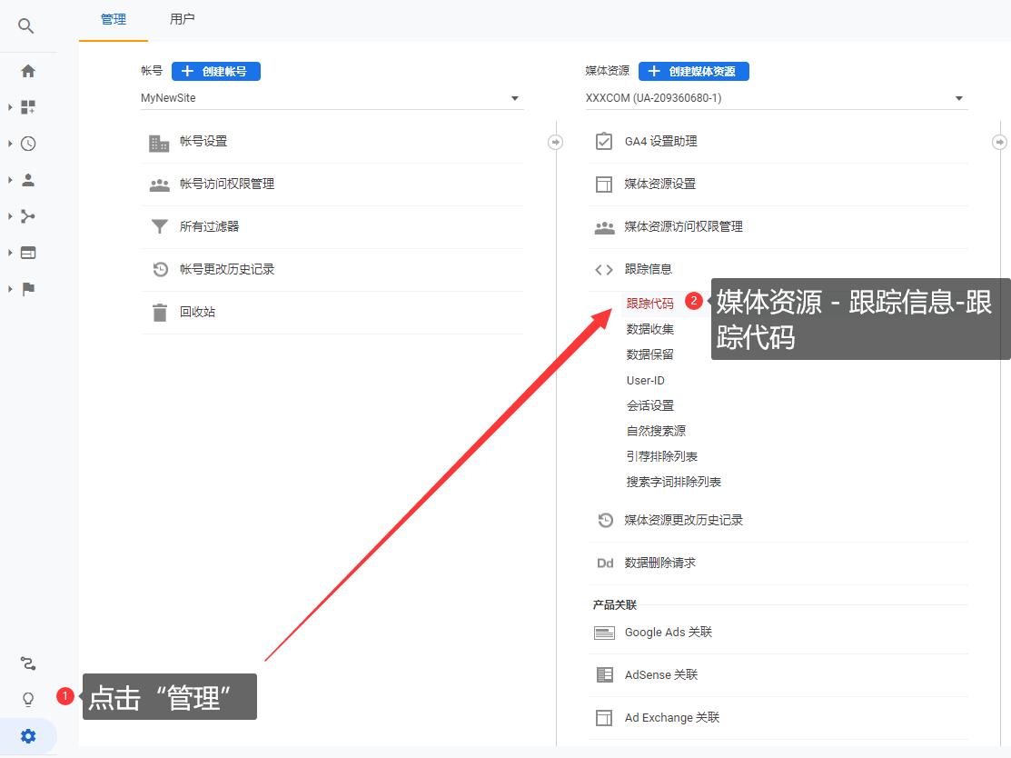This screenshot has height=758, width=1011.
Task: Go to Home using the house icon
Action: (x=27, y=70)
